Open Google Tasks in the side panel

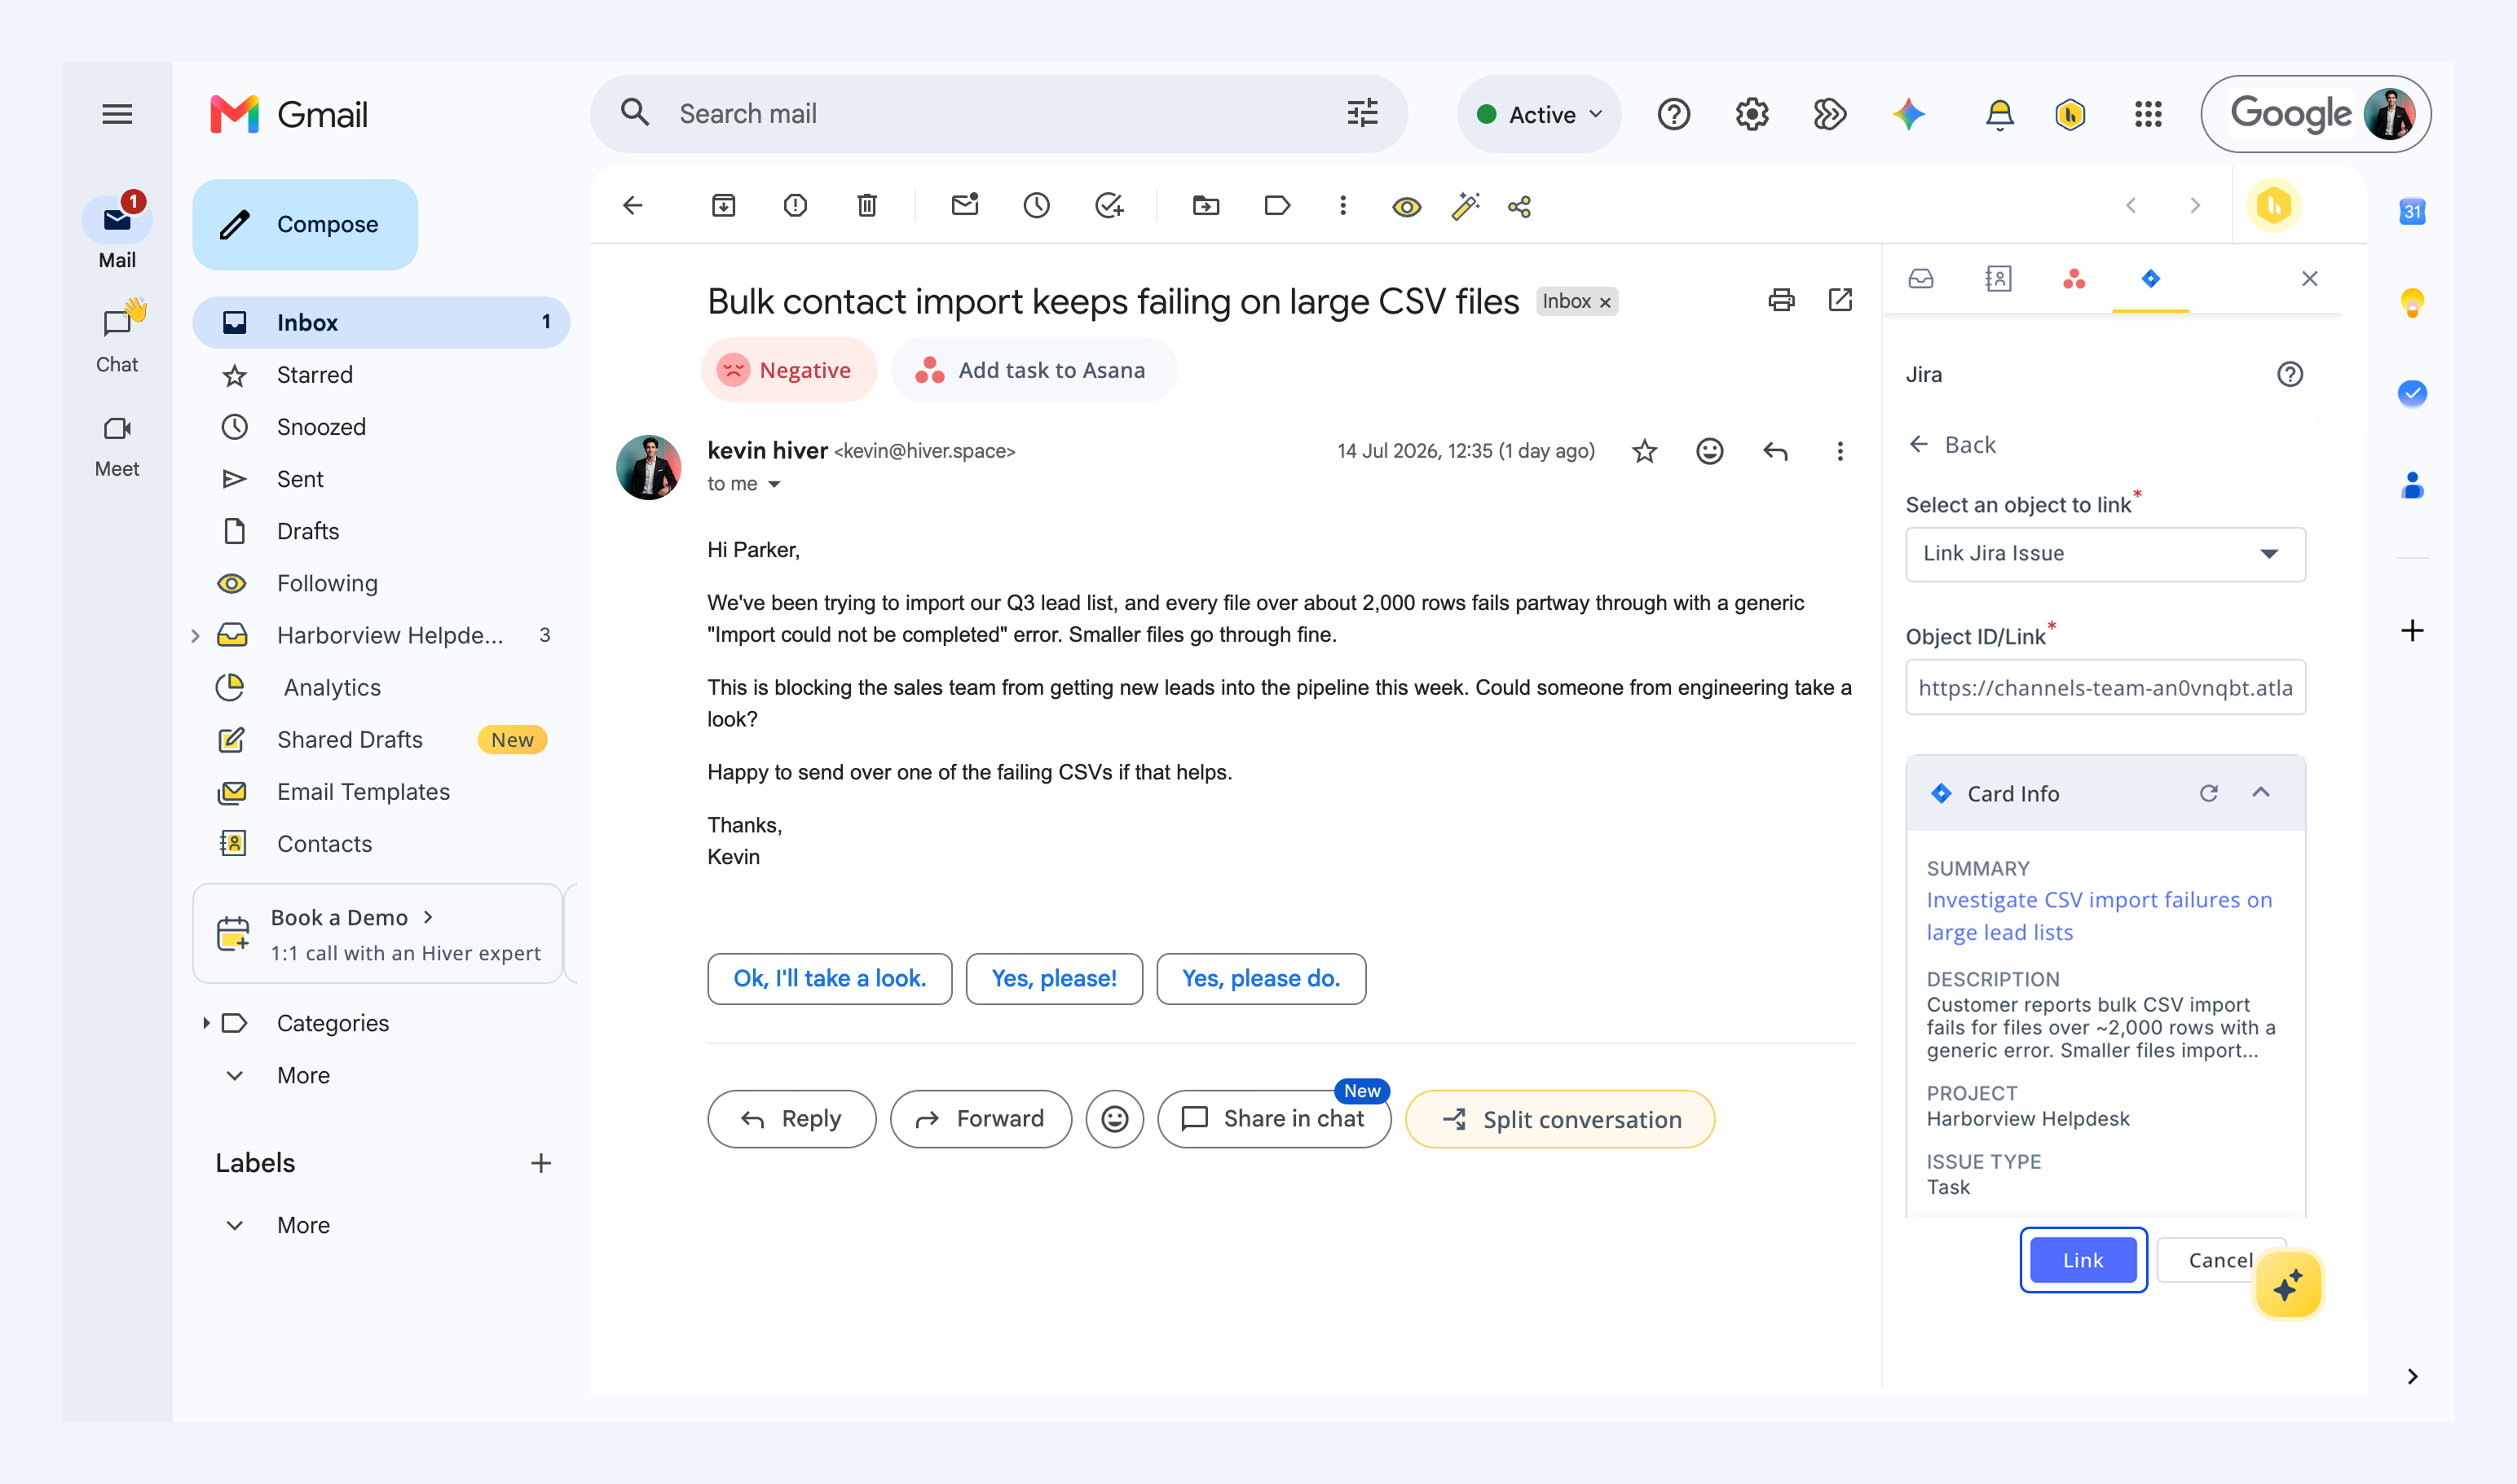[x=2412, y=393]
